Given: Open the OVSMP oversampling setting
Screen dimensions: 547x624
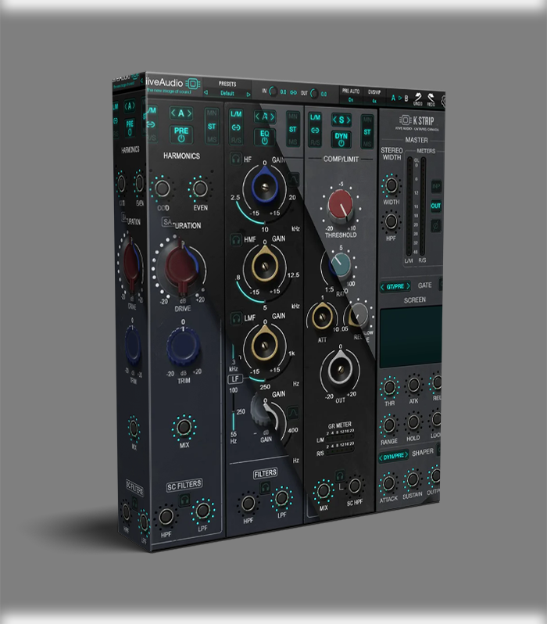Looking at the screenshot, I should pos(374,97).
